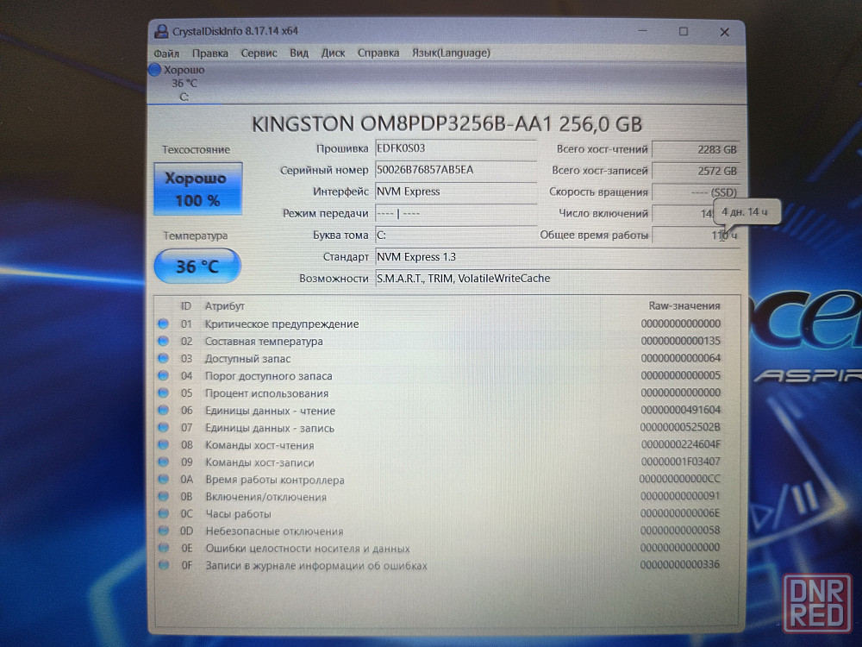Click the Хорошо 100 % health status button
This screenshot has width=862, height=647.
pos(197,189)
